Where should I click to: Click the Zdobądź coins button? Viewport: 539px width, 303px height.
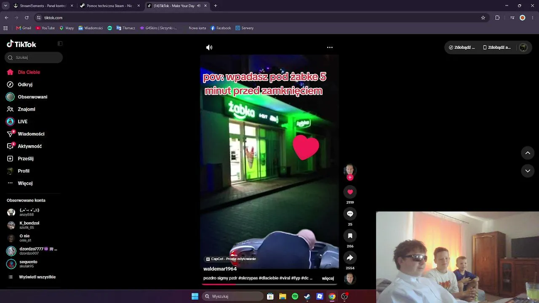coord(462,48)
